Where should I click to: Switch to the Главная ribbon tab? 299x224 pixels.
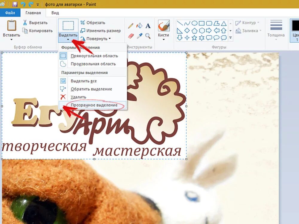33,13
